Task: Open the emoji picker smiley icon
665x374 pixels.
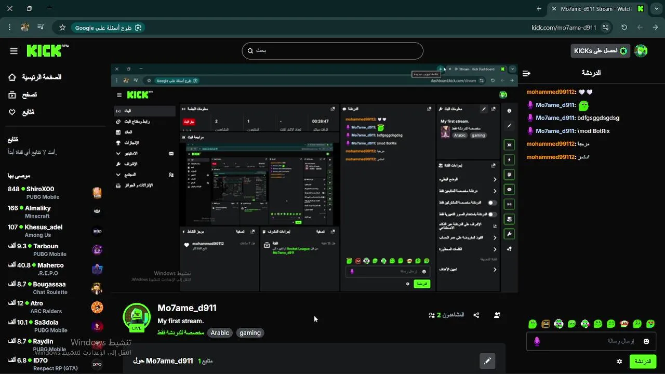Action: pyautogui.click(x=646, y=341)
